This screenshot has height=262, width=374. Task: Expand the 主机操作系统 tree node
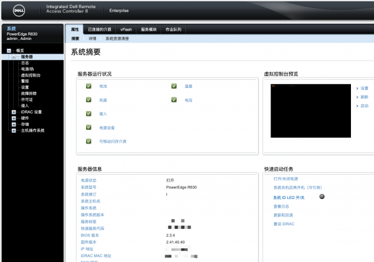(14, 130)
